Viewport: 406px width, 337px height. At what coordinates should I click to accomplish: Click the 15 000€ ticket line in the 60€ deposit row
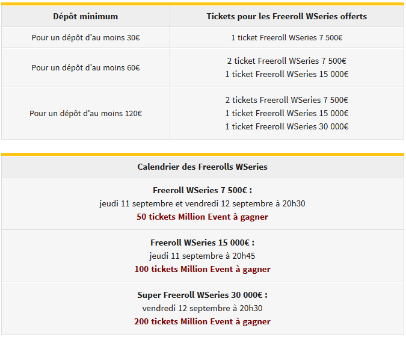[286, 74]
